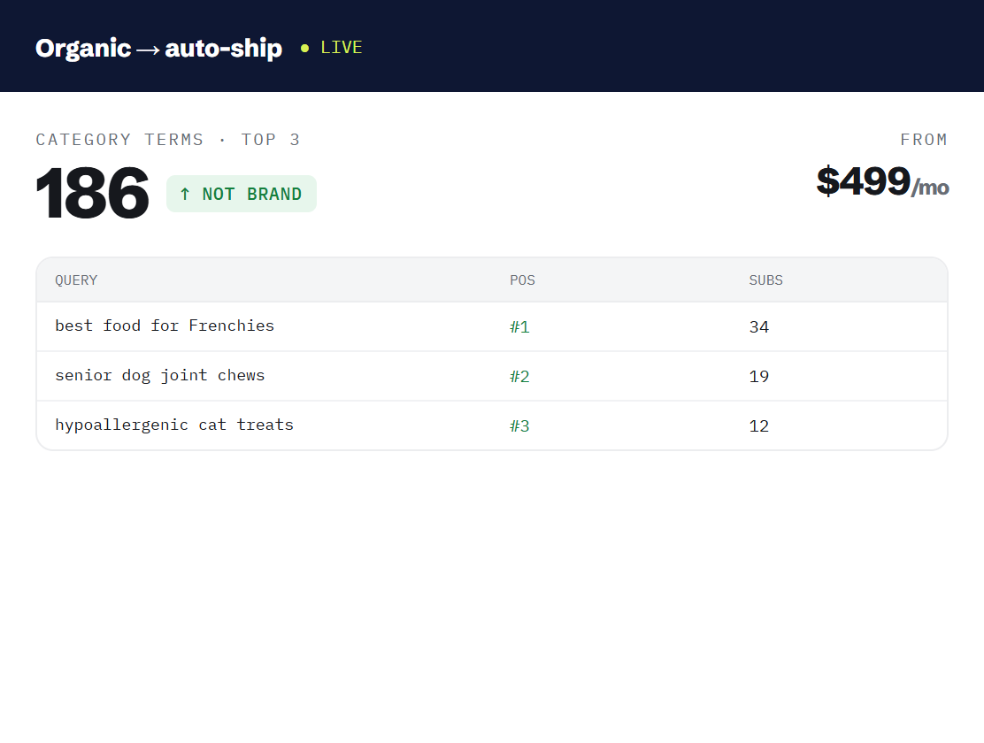
Task: Click the QUERY column header
Action: [76, 280]
